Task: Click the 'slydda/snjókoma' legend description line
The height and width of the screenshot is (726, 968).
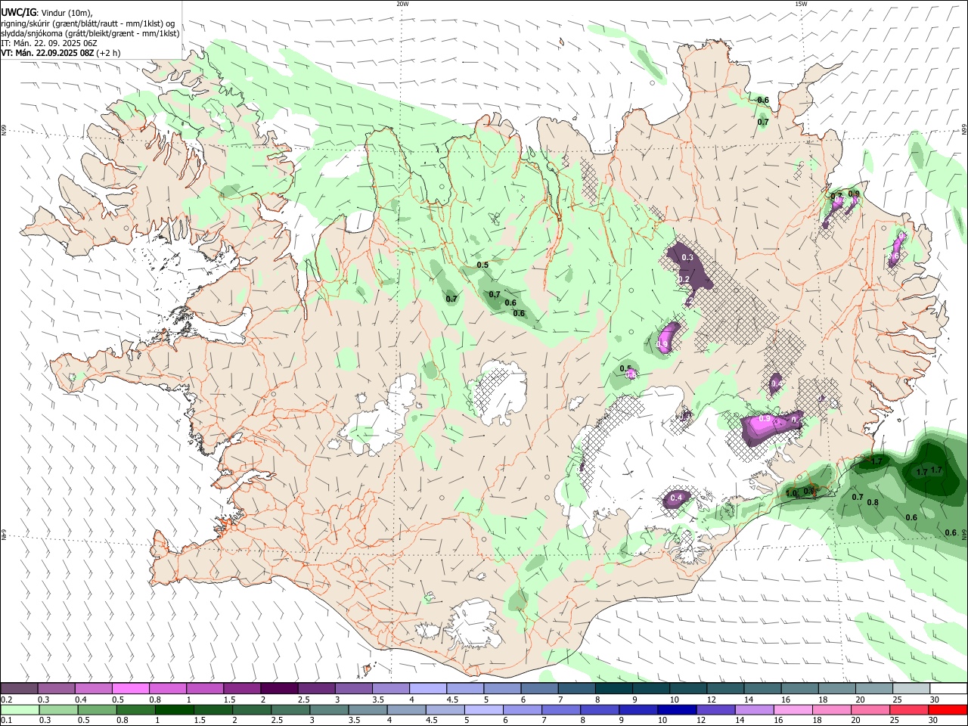Action: point(90,33)
